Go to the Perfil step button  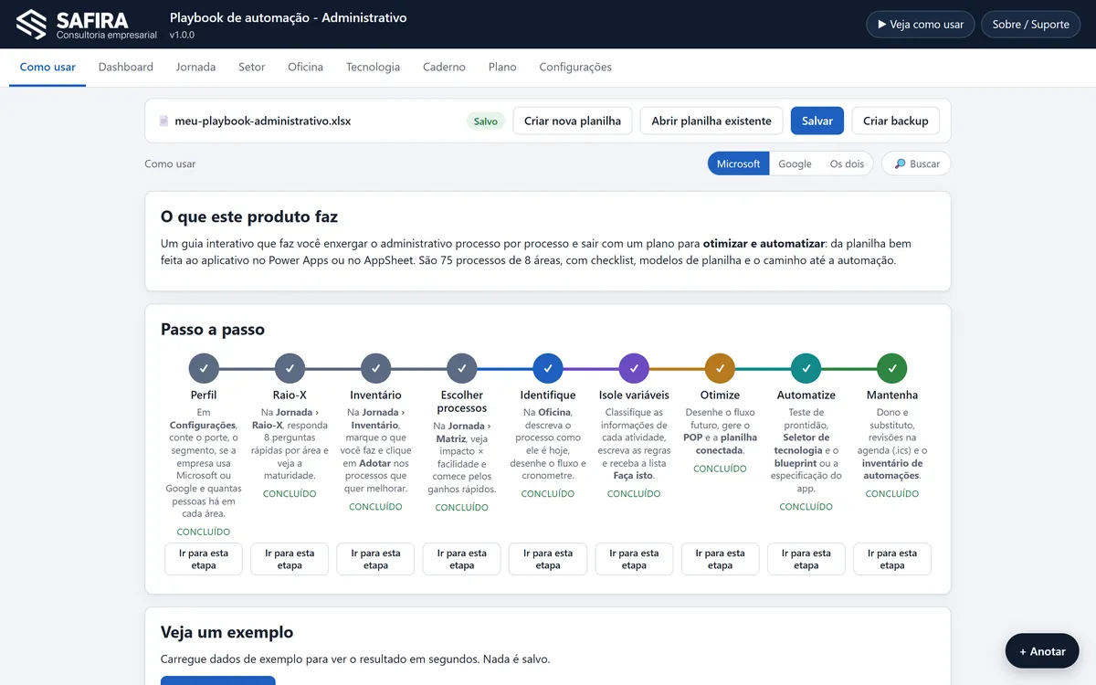pos(204,559)
